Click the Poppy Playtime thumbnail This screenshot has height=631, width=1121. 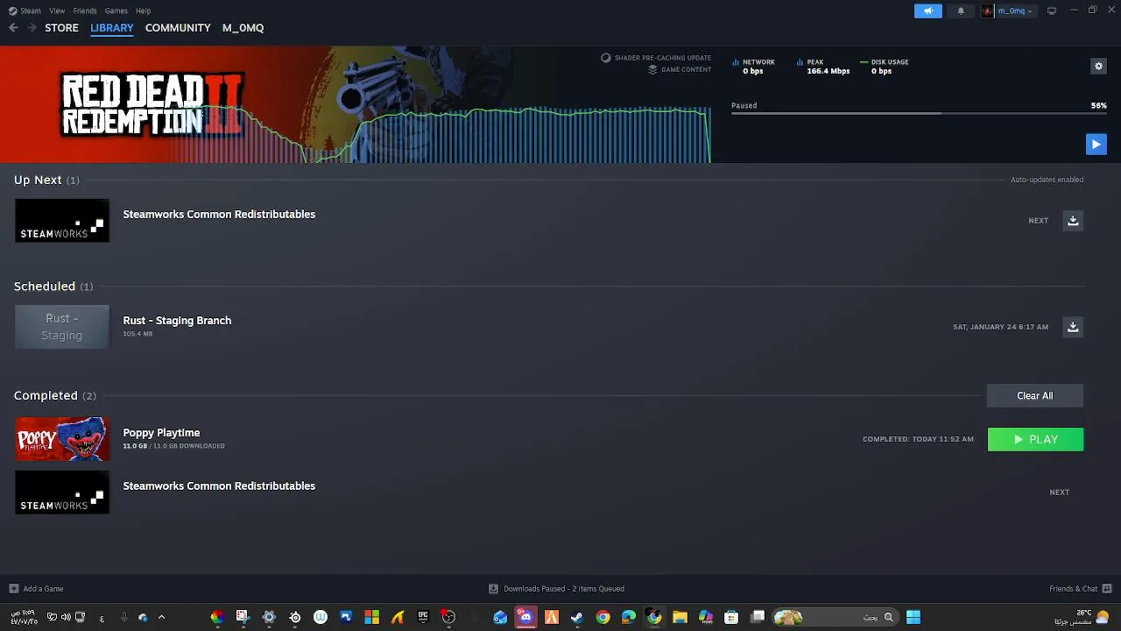(62, 439)
